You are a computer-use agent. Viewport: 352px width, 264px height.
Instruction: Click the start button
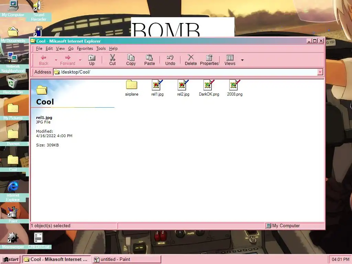click(11, 259)
